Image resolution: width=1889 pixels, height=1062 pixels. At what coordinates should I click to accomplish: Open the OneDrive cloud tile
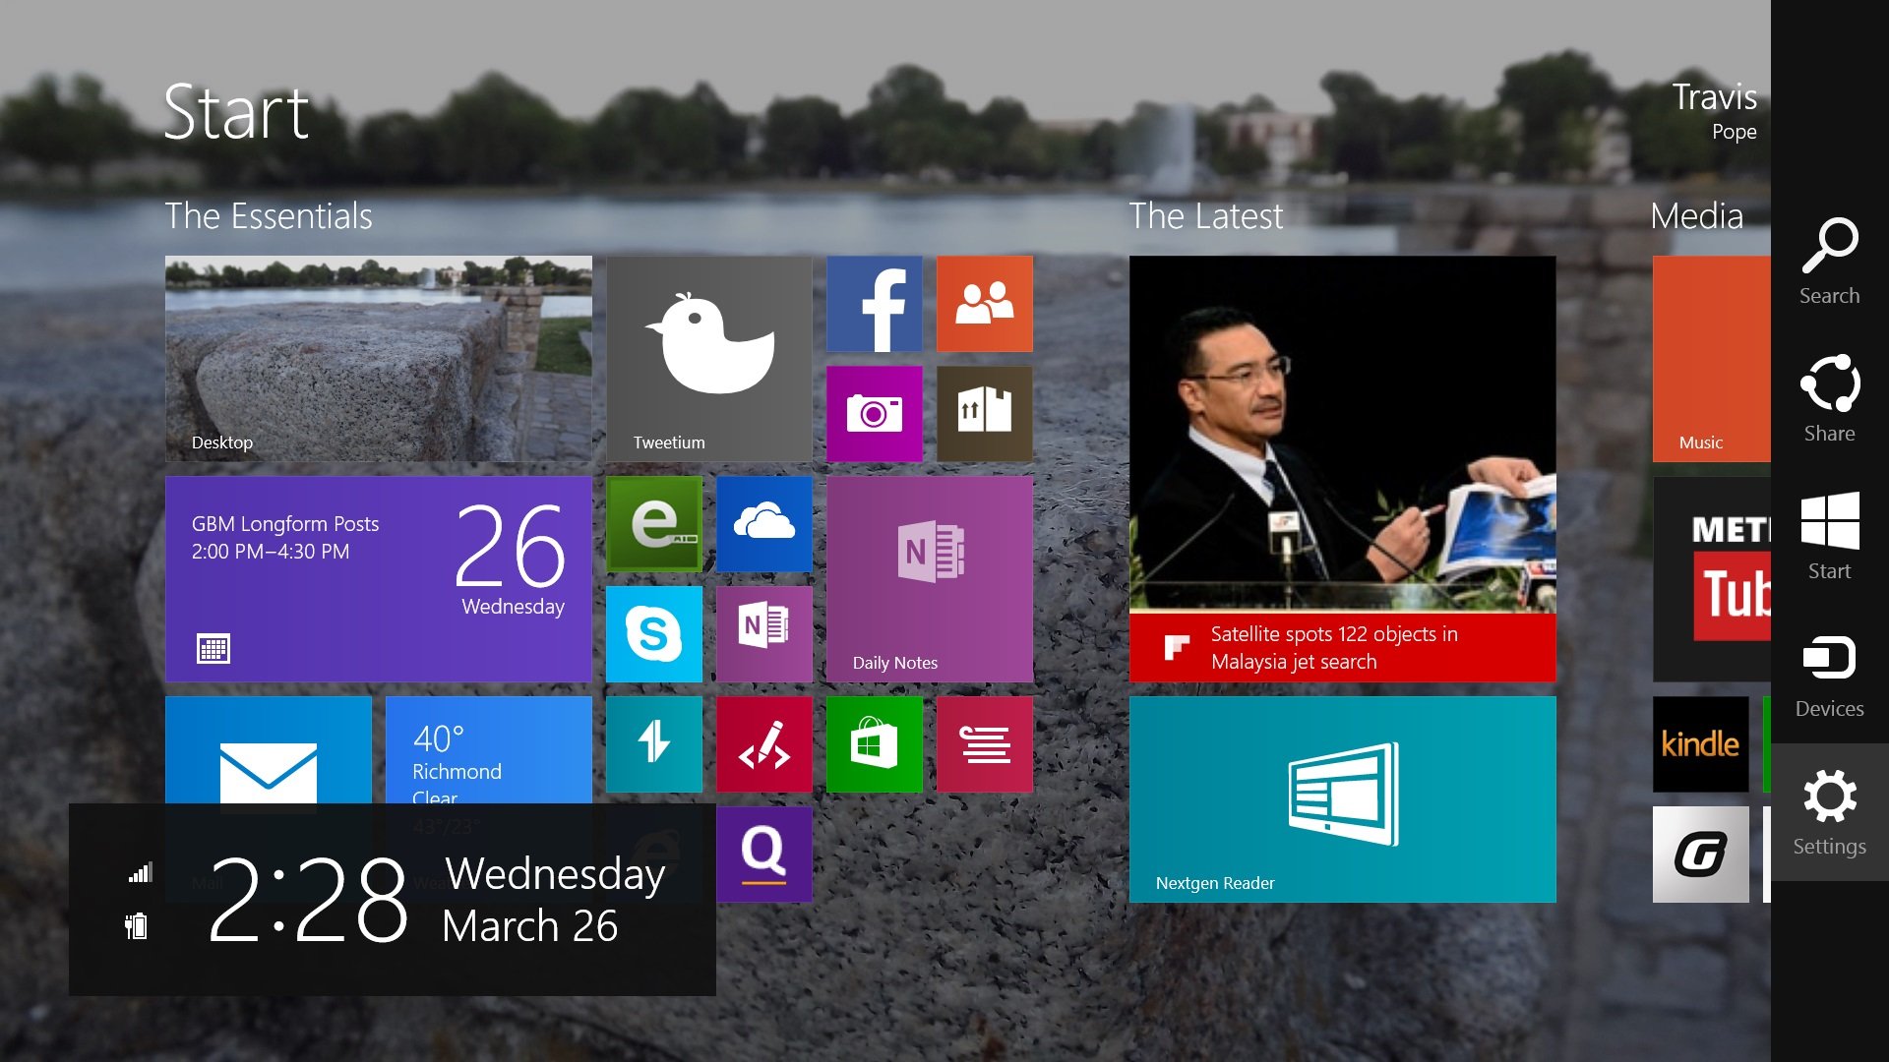pos(764,524)
